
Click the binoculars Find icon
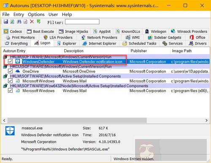click(19, 21)
